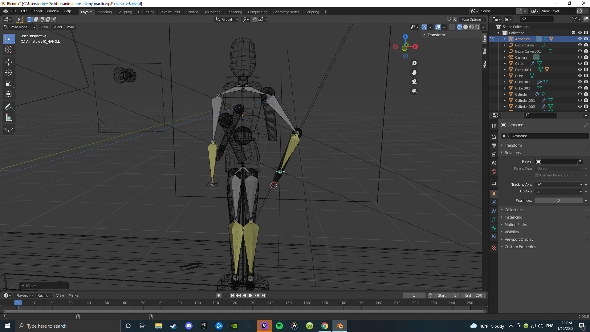Click the zoom magnifier viewport icon

pyautogui.click(x=414, y=63)
